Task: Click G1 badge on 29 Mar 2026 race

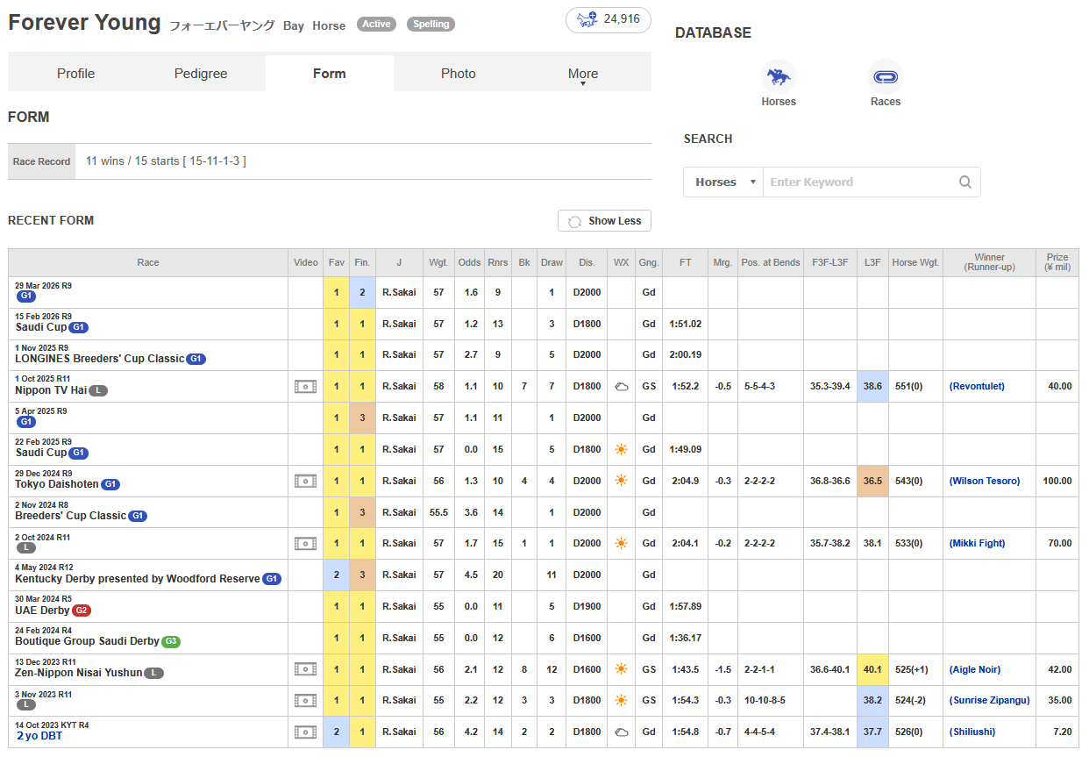Action: [25, 296]
